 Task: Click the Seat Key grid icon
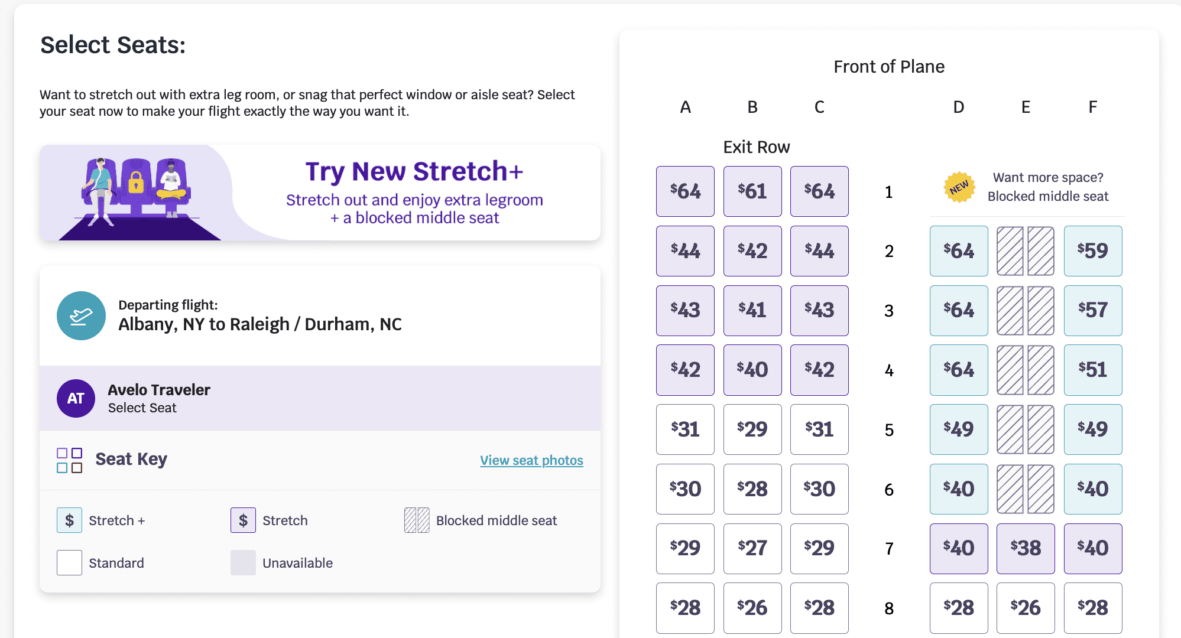coord(69,460)
